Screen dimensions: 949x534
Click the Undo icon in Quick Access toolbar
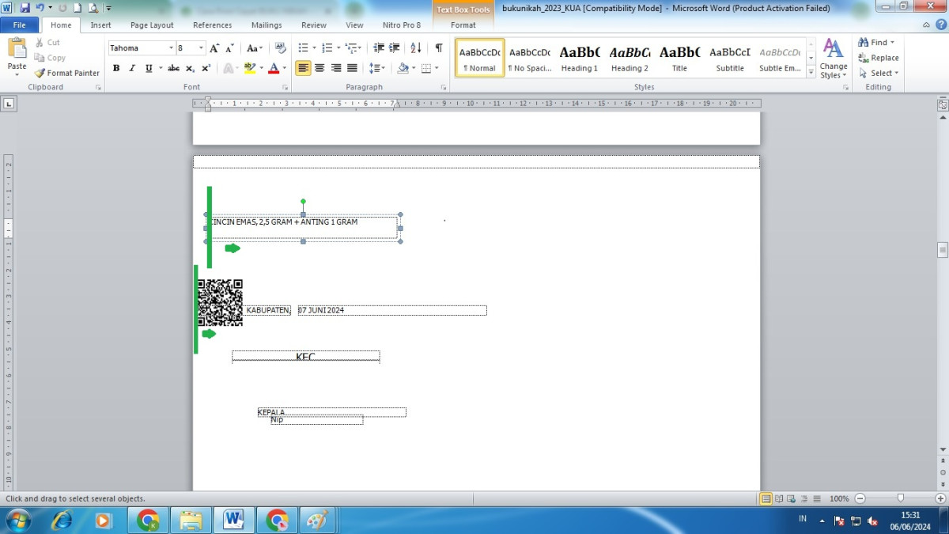click(x=40, y=8)
